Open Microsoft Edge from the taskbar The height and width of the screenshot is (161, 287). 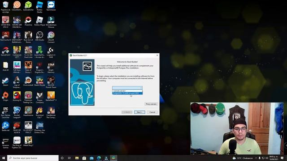coord(99,158)
